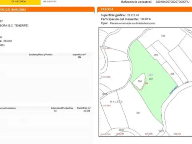192x144 pixels.
Task: Click the MALEZA label on the map
Action: 116,102
